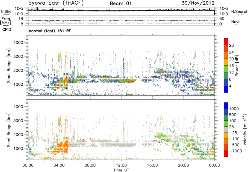
Task: Click the 'Time UT' axis label
Action: pos(121,170)
